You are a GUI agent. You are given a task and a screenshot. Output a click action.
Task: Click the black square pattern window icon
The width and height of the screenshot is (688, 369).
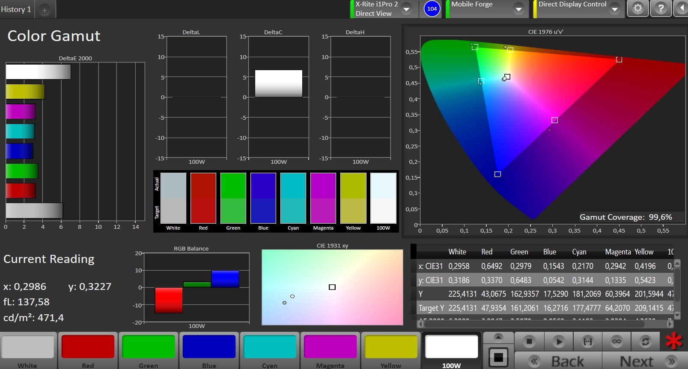click(498, 357)
